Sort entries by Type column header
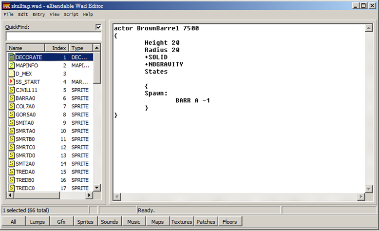 pyautogui.click(x=81, y=48)
